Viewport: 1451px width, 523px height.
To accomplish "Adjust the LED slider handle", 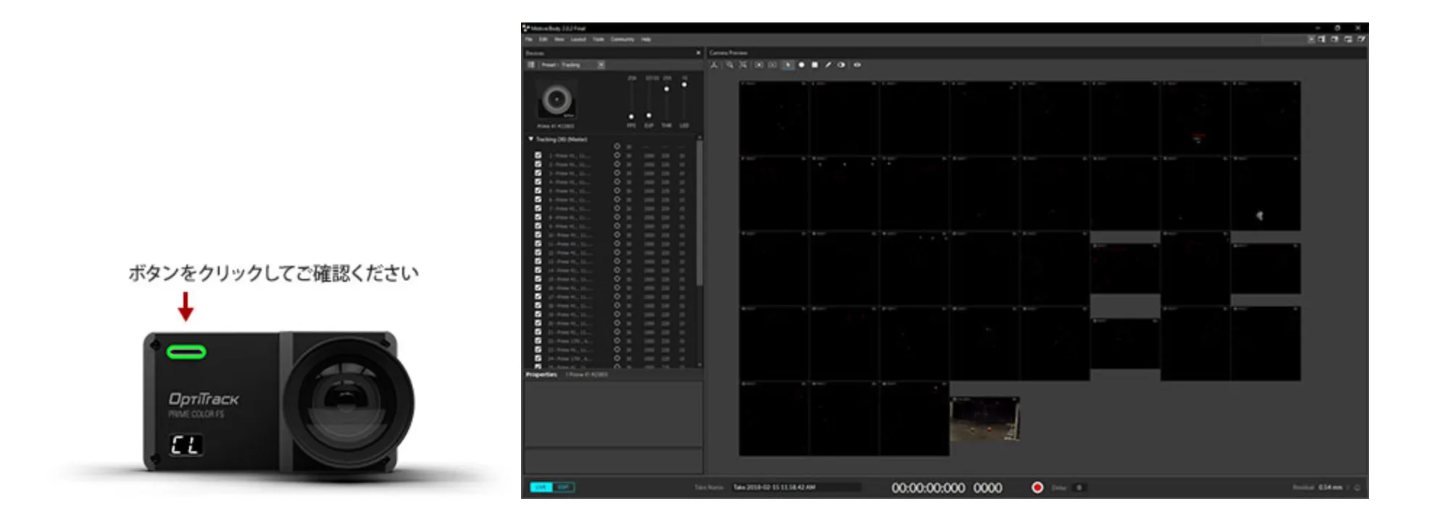I will point(684,85).
